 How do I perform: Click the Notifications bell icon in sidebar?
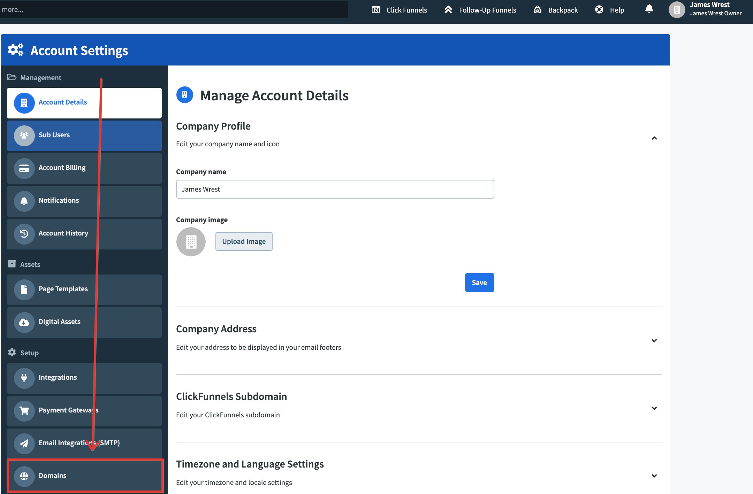point(24,201)
